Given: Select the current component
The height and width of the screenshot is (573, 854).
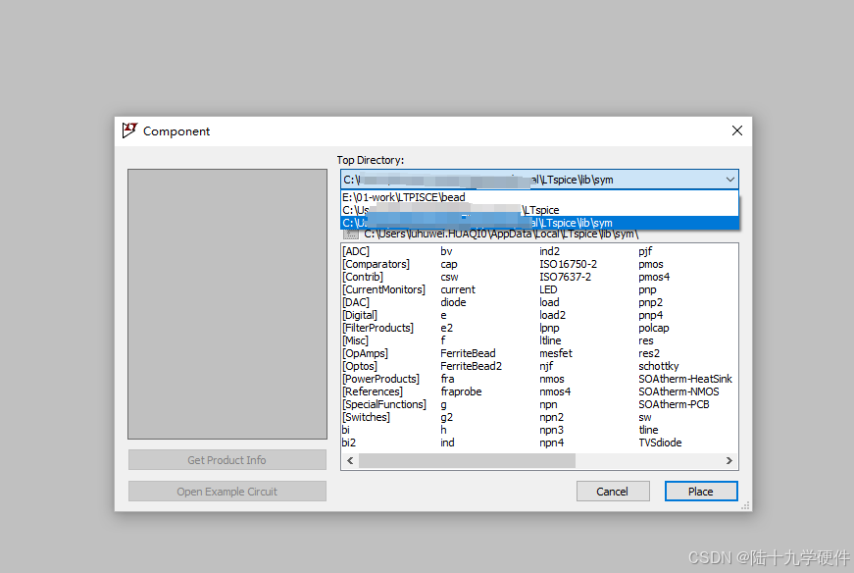Looking at the screenshot, I should pyautogui.click(x=458, y=289).
